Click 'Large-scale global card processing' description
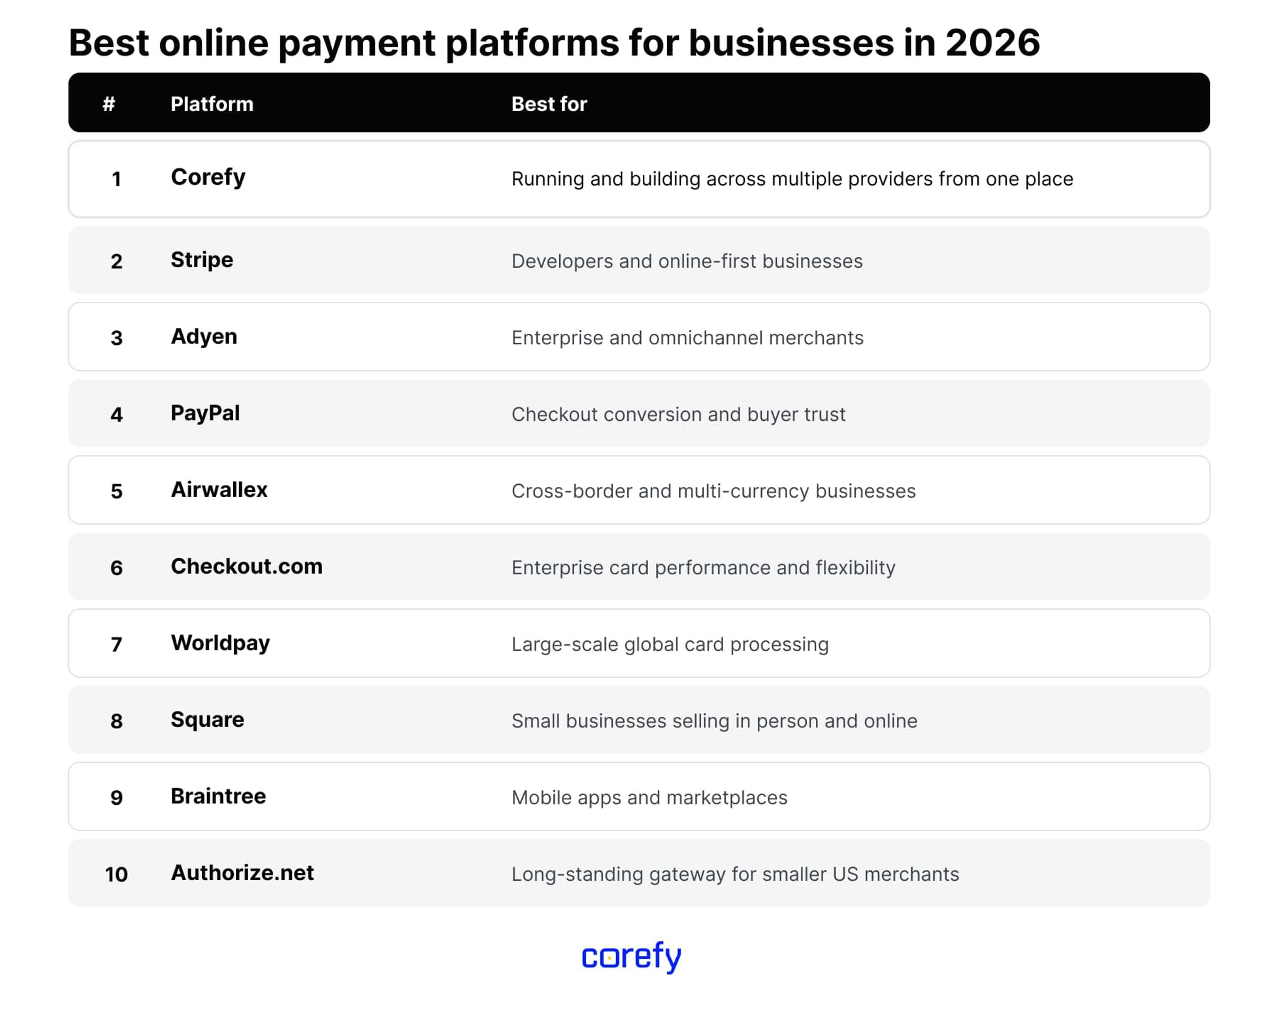 tap(670, 644)
